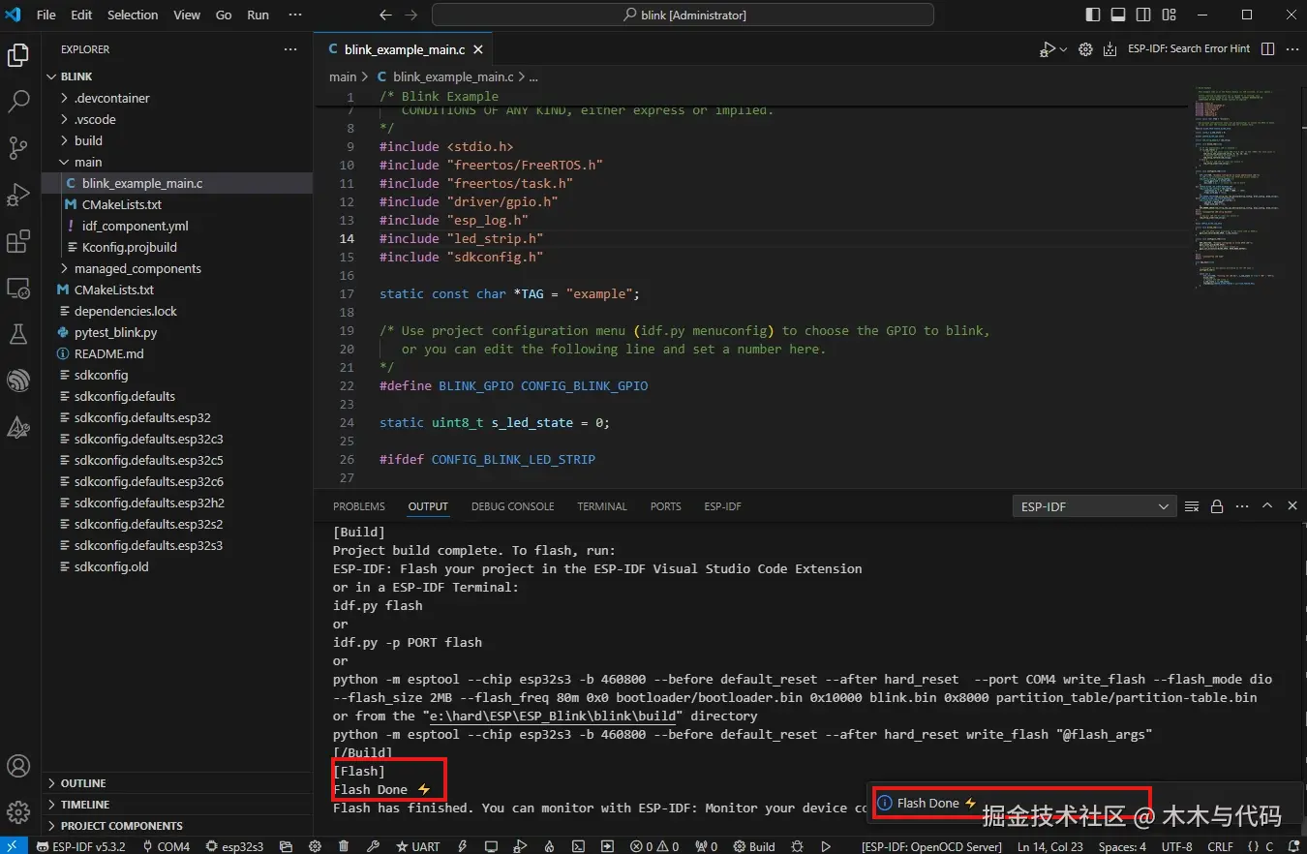The image size is (1307, 854).
Task: Collapse the main folder
Action: point(177,162)
